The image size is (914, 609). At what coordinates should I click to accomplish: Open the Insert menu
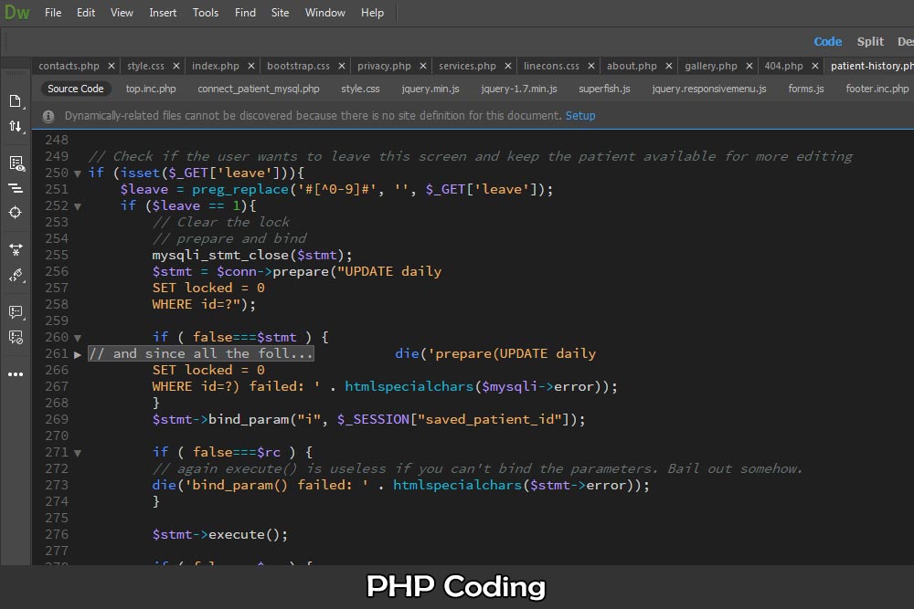(x=163, y=13)
